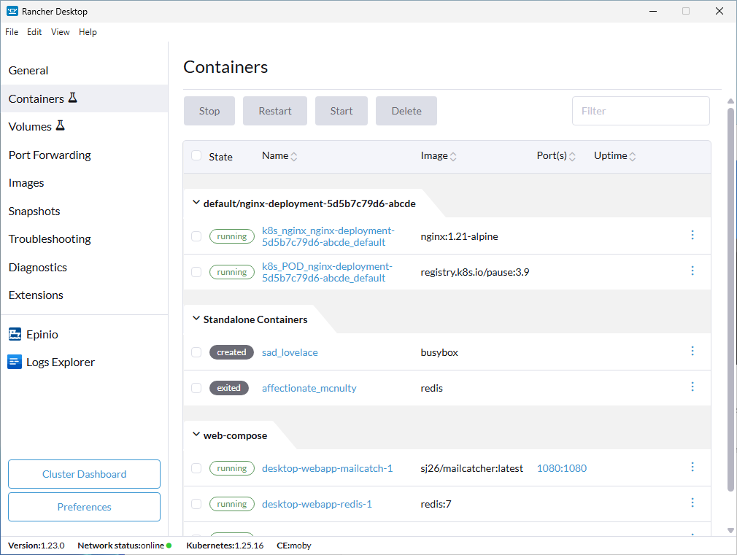737x555 pixels.
Task: Open the sad_lovelace container link
Action: coord(290,352)
